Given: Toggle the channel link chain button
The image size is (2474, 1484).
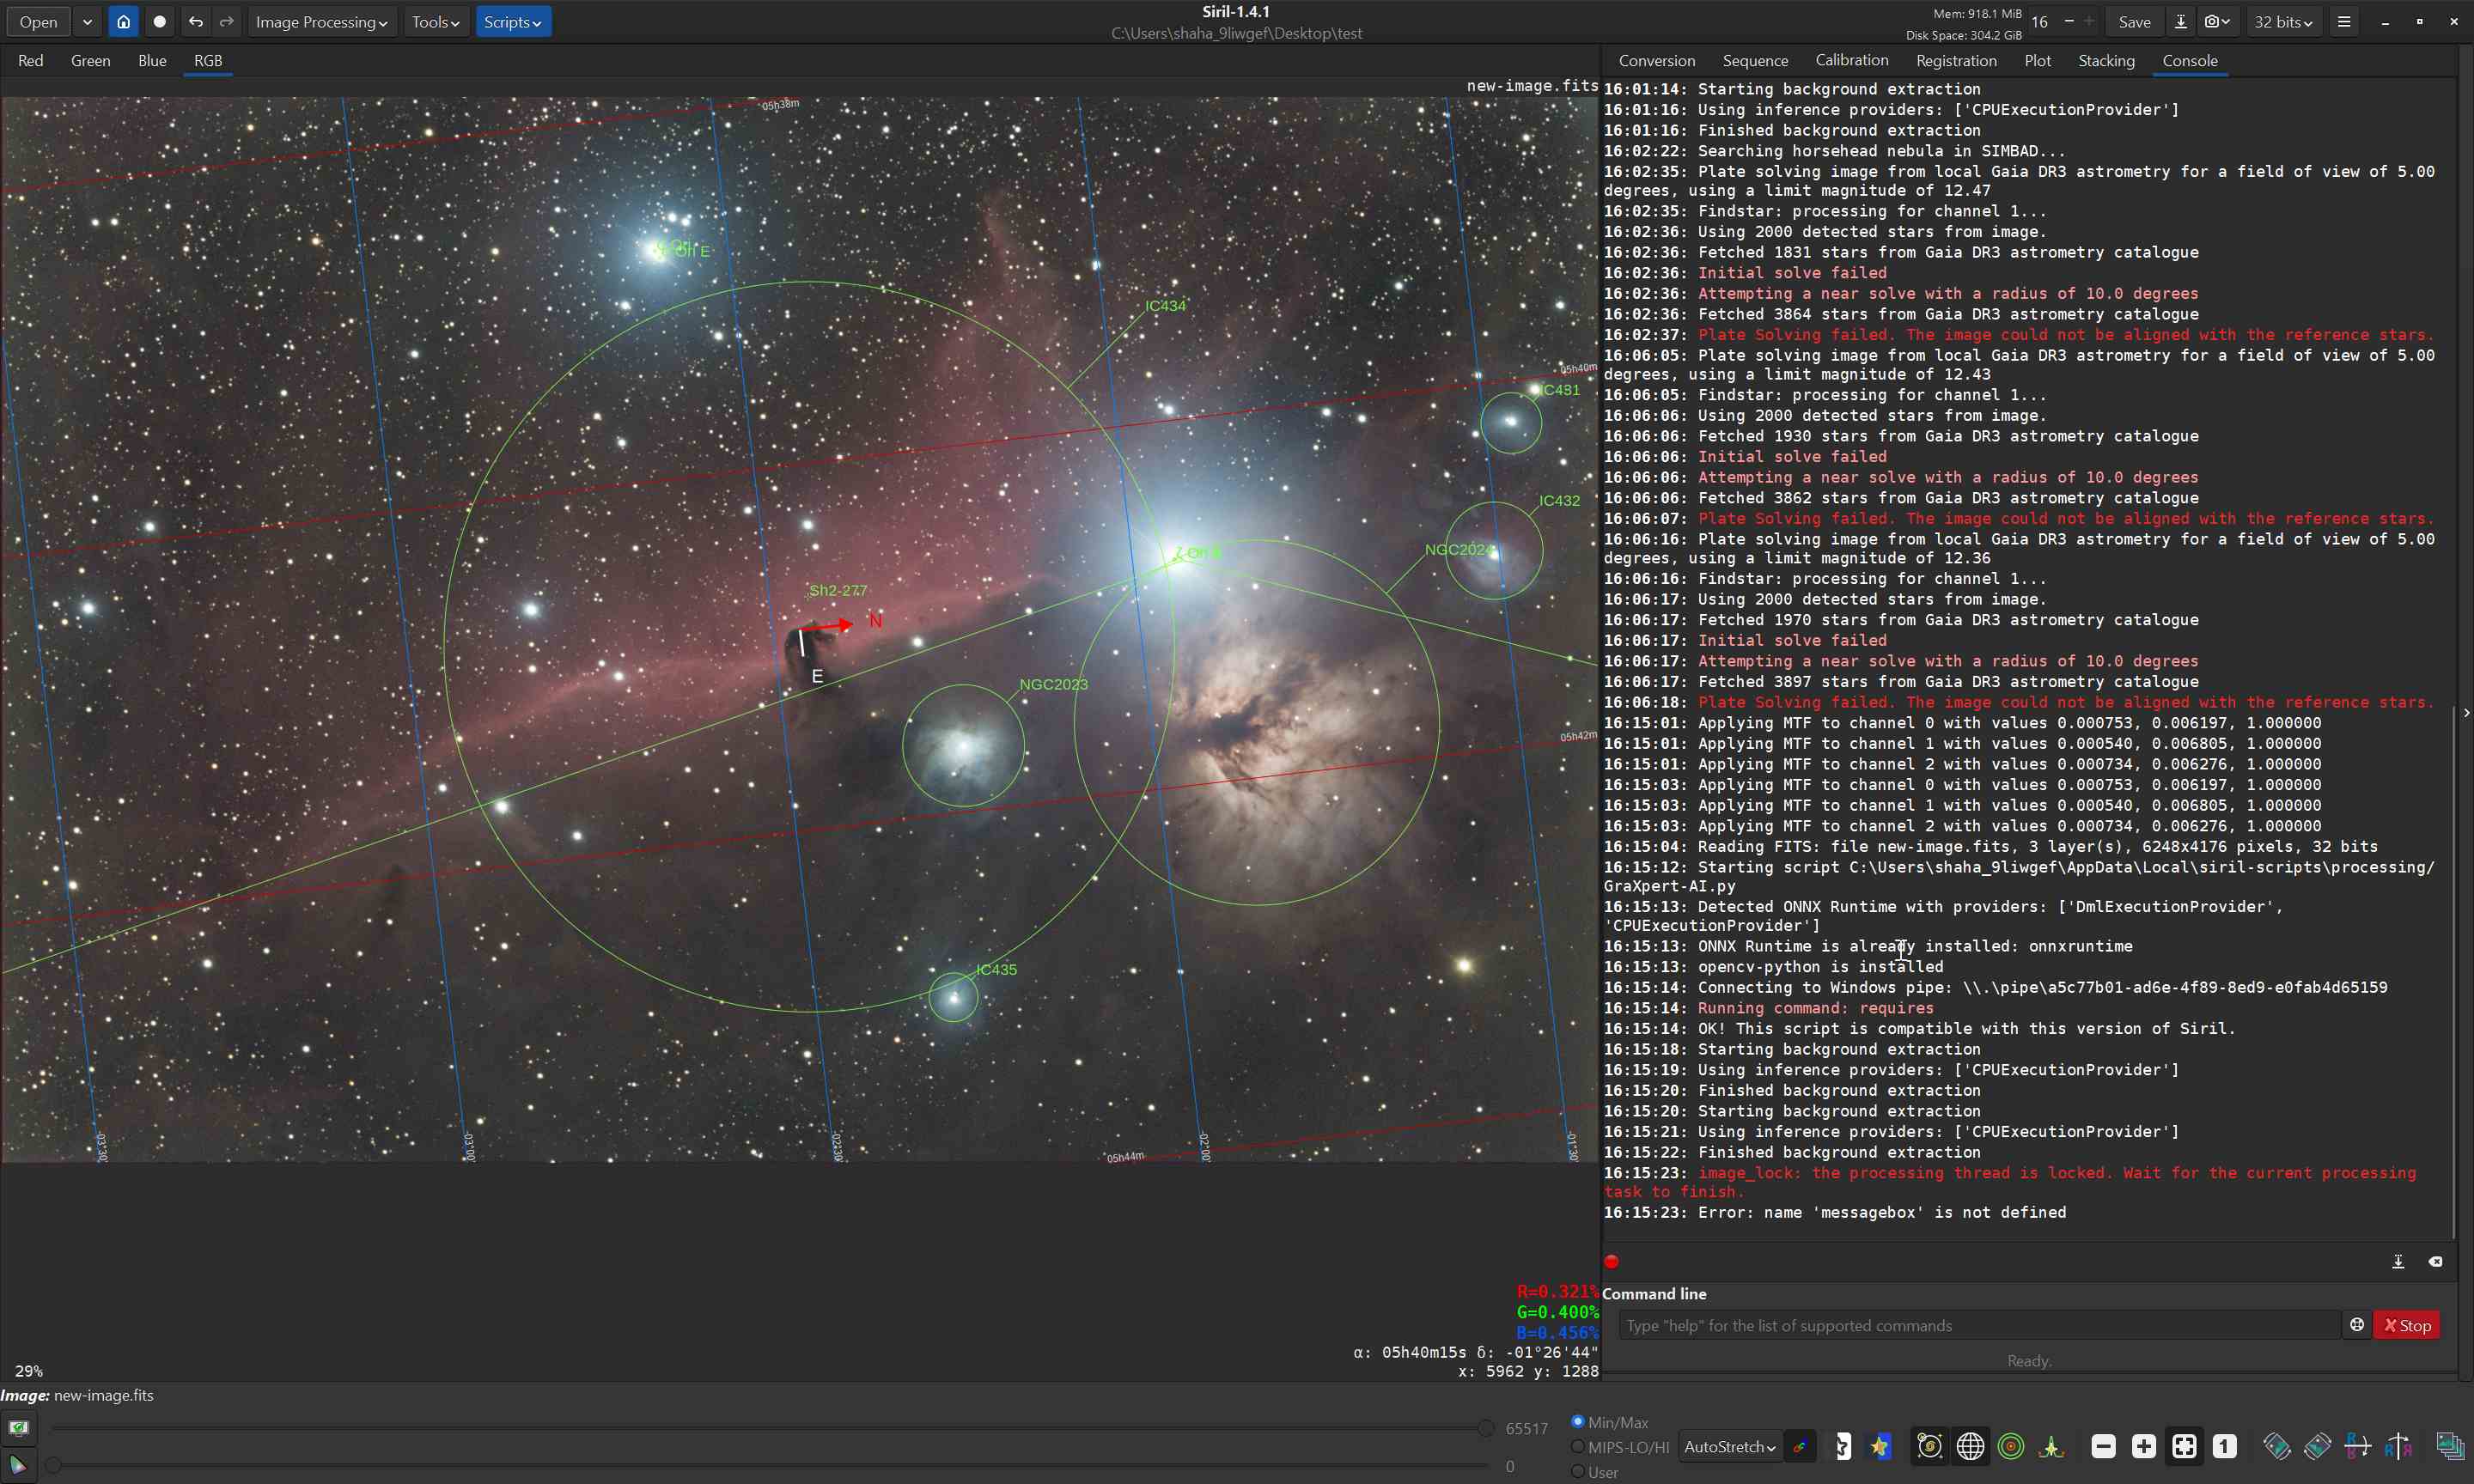Looking at the screenshot, I should click(1799, 1446).
